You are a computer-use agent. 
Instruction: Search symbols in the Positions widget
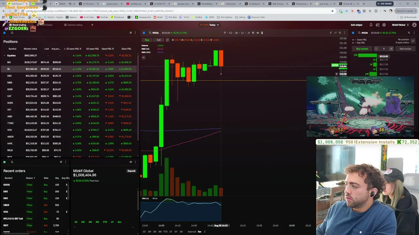pos(12,33)
